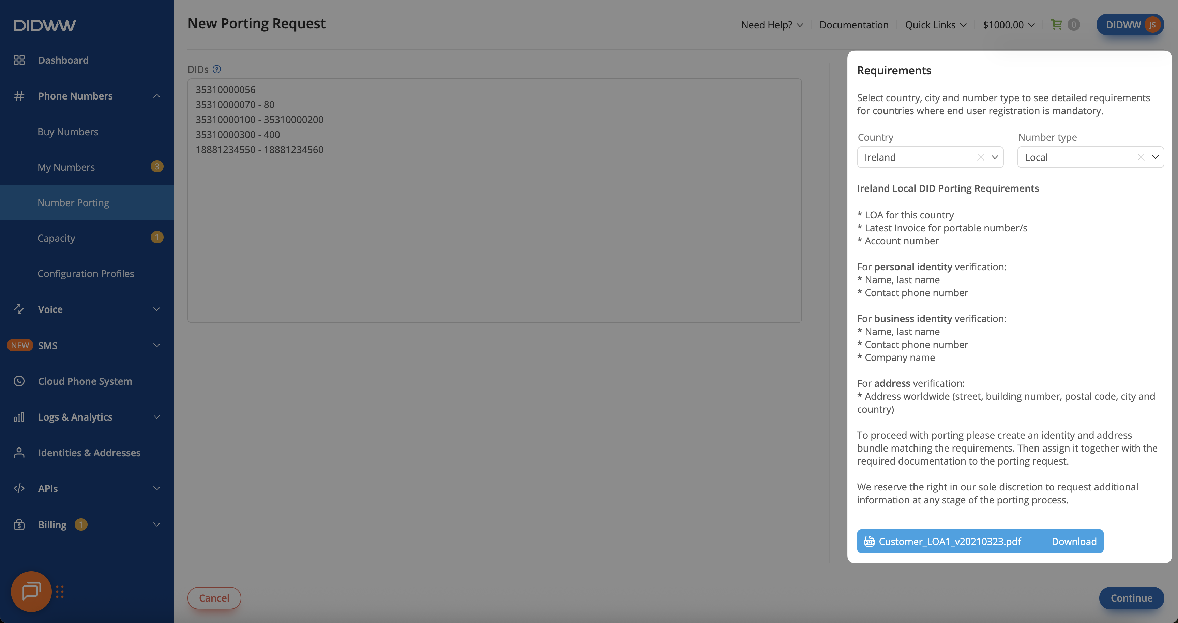Open the Country dropdown arrow
Image resolution: width=1178 pixels, height=623 pixels.
(x=994, y=157)
